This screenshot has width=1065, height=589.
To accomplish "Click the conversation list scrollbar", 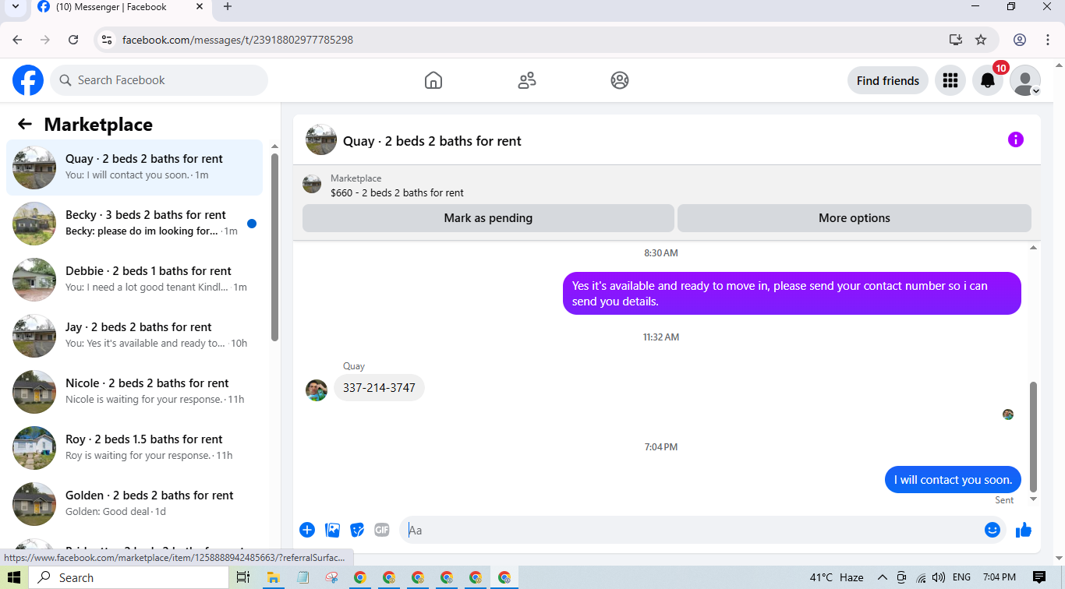I will click(274, 247).
